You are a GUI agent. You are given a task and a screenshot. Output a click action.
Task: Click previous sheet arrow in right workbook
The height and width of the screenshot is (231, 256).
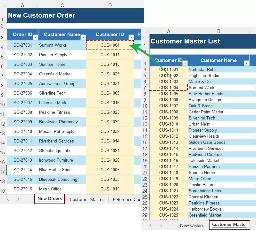pos(151,225)
